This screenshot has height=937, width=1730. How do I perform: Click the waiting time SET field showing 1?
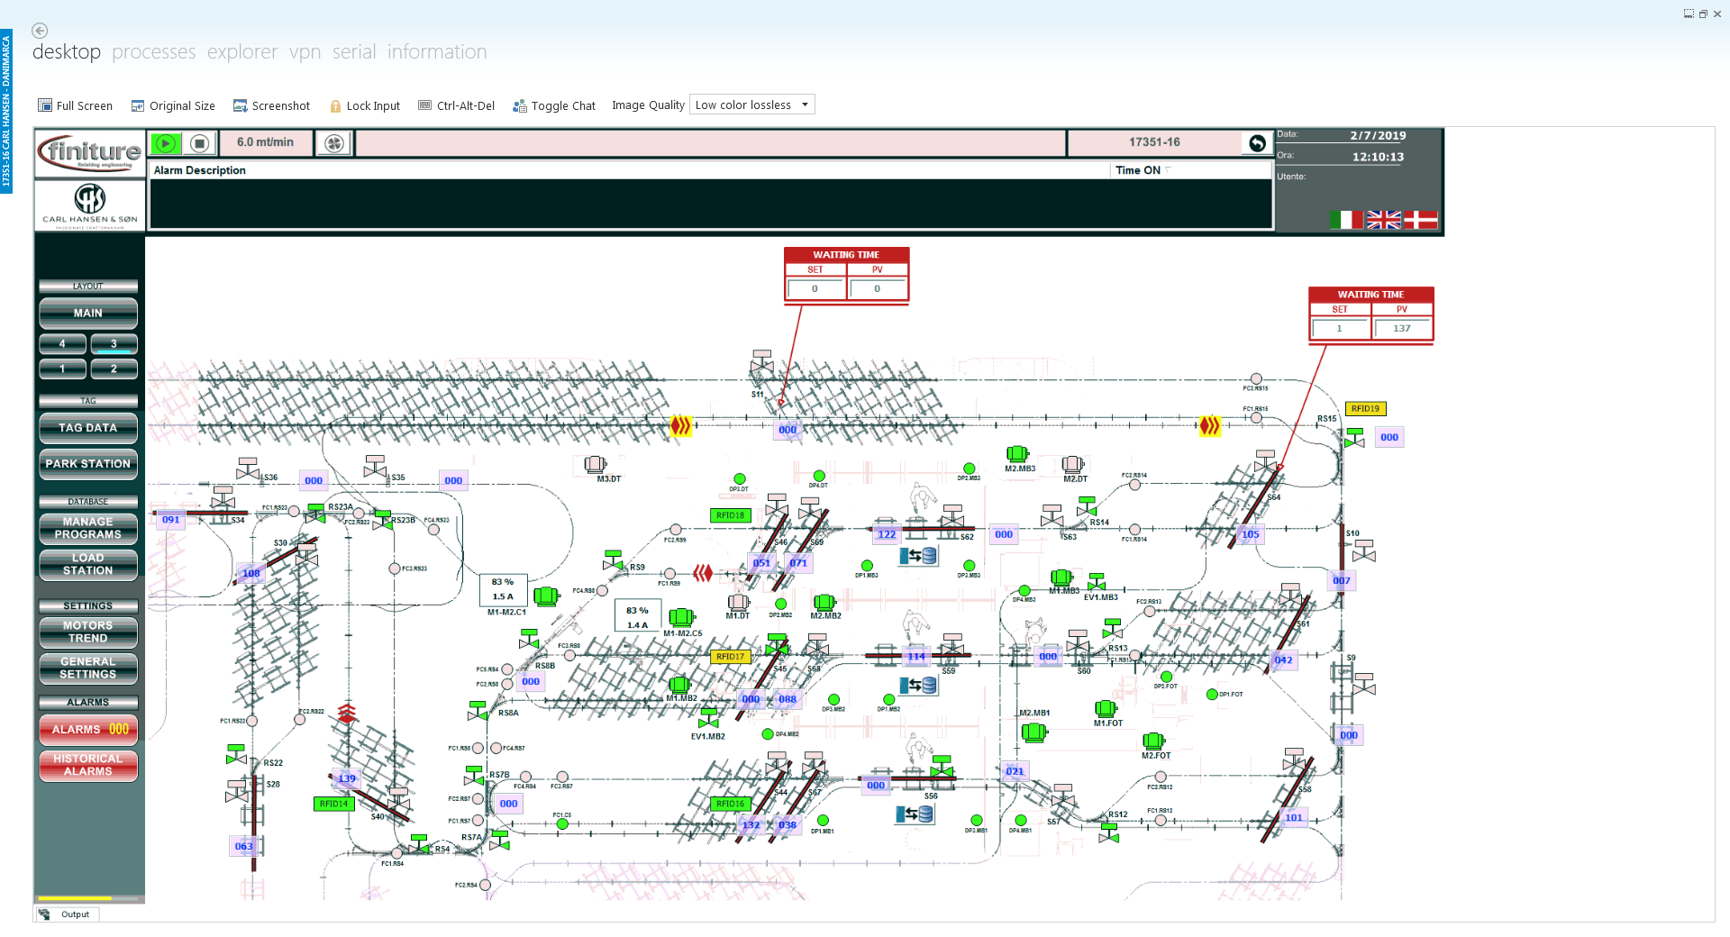tap(1340, 328)
